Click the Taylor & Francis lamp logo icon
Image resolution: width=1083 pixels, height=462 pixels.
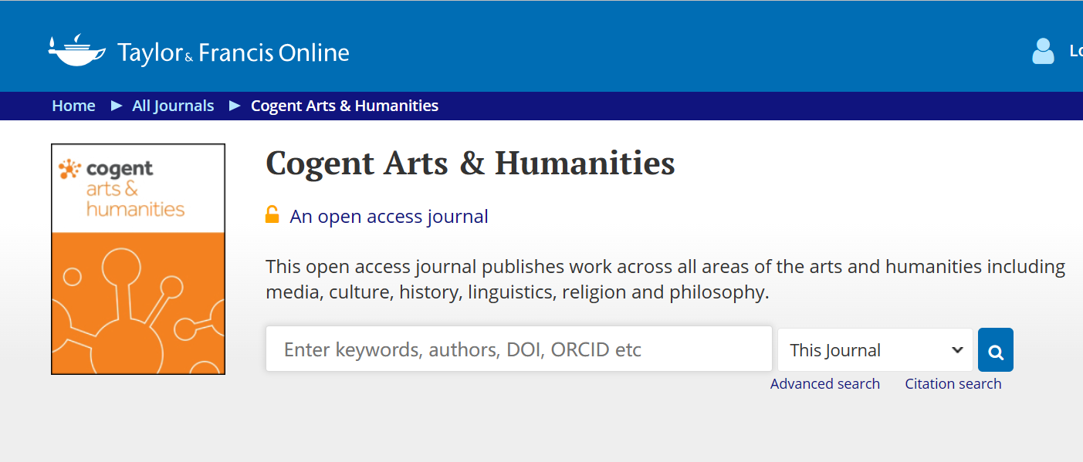click(x=76, y=51)
